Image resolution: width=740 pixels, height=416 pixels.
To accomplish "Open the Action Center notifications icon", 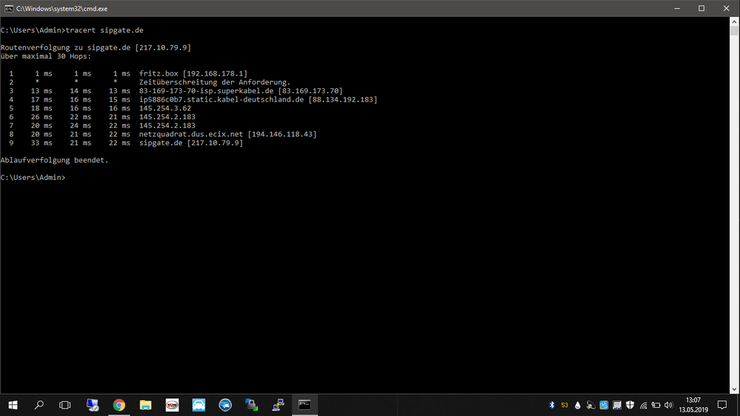I will (722, 405).
